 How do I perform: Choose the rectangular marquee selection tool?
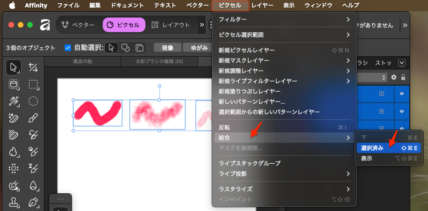[x=33, y=84]
